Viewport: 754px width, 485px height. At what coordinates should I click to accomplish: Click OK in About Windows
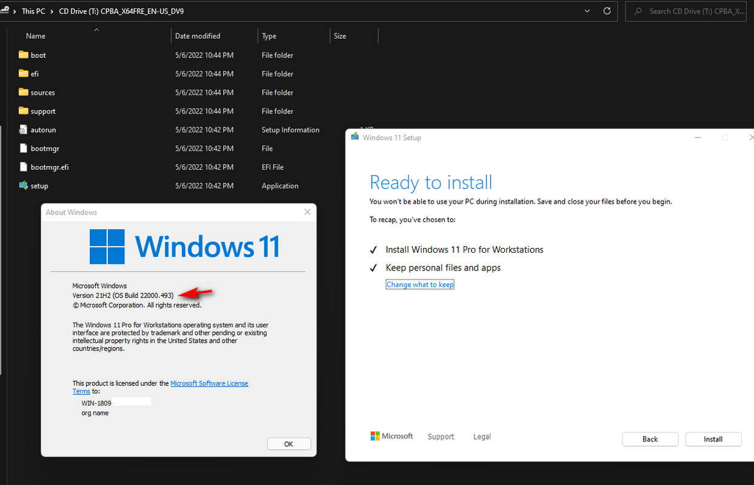click(x=289, y=444)
